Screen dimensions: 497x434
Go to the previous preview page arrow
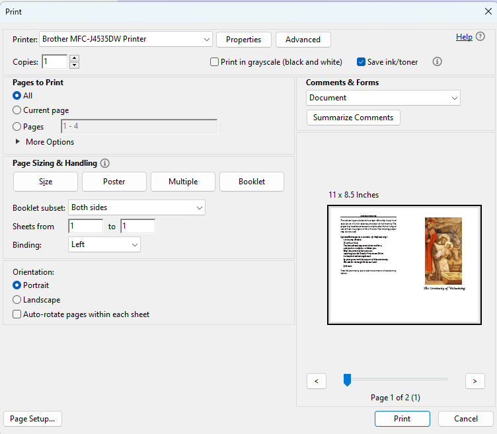pyautogui.click(x=317, y=380)
